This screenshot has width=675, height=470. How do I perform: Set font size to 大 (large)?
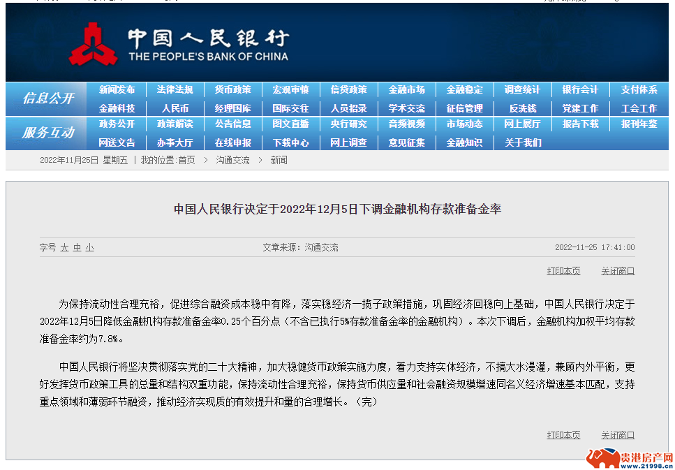click(x=65, y=248)
